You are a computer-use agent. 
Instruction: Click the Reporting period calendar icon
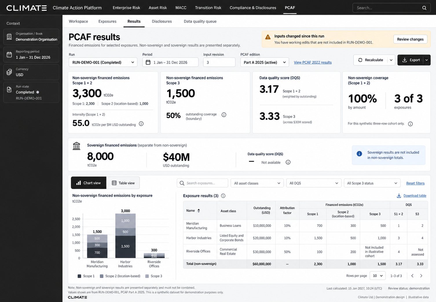[9, 55]
